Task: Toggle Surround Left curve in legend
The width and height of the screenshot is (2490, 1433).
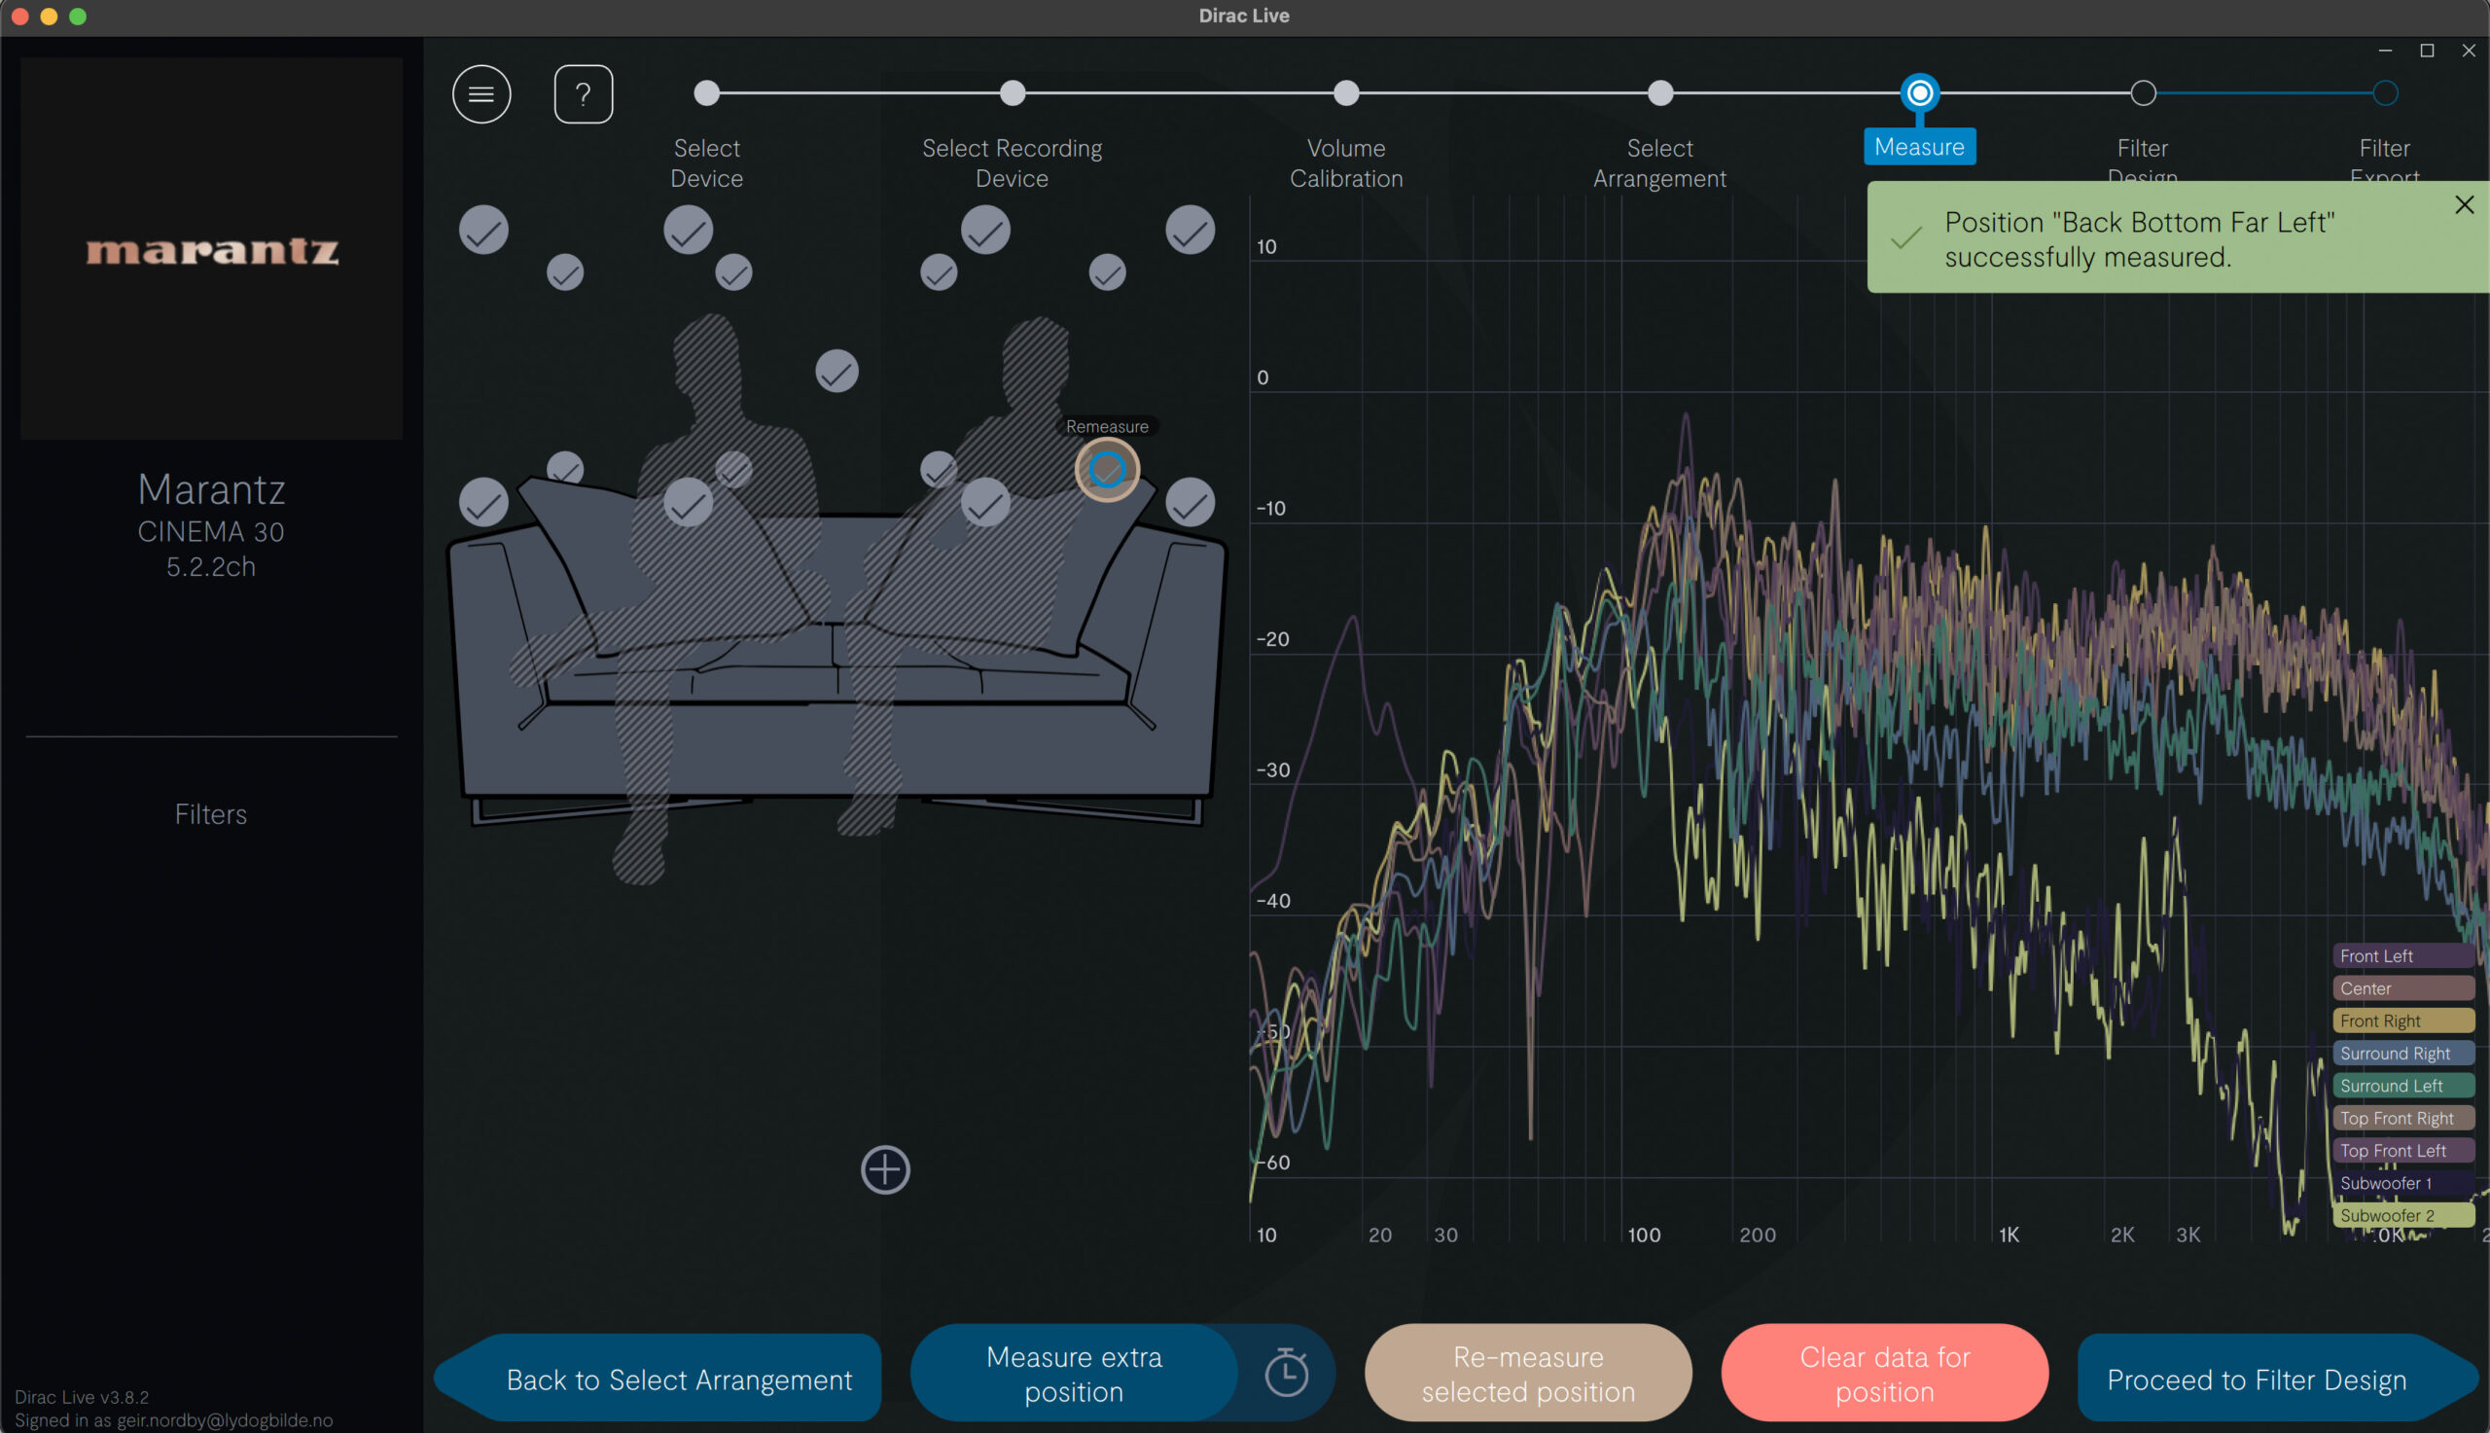Action: pyautogui.click(x=2402, y=1086)
